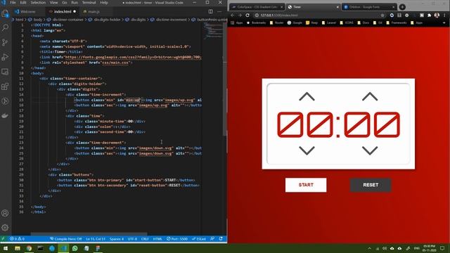The height and width of the screenshot is (253, 450).
Task: Open the Remote Explorer view
Action: coord(5,72)
